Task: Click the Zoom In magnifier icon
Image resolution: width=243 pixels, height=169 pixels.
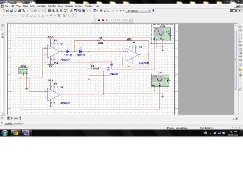Action: coord(53,11)
